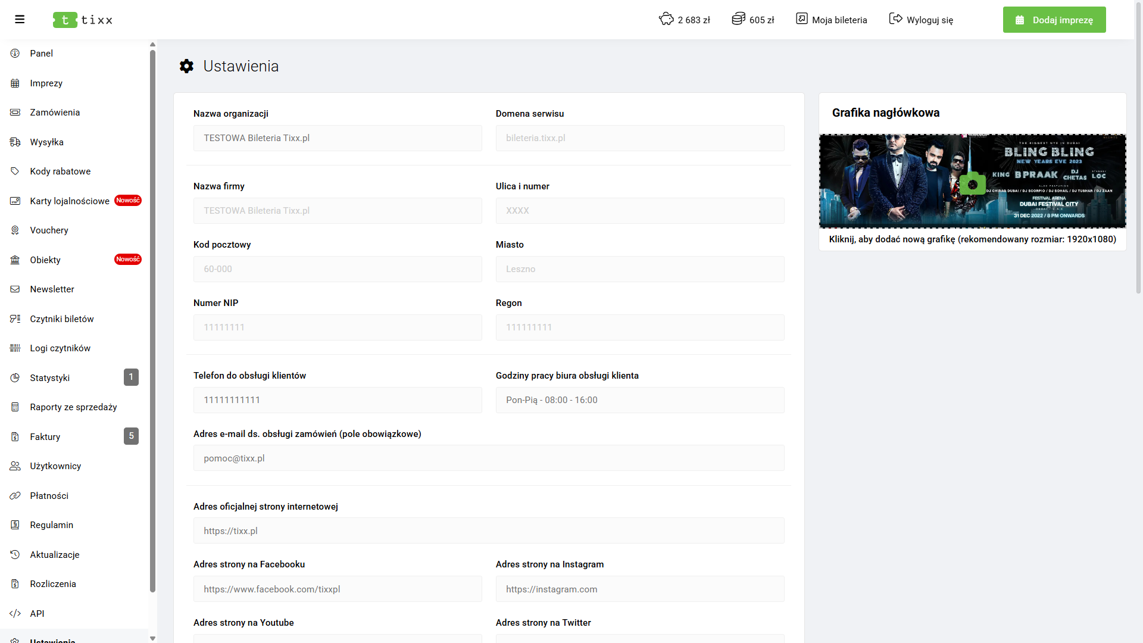
Task: Click the Moja bileteria icon
Action: 802,19
